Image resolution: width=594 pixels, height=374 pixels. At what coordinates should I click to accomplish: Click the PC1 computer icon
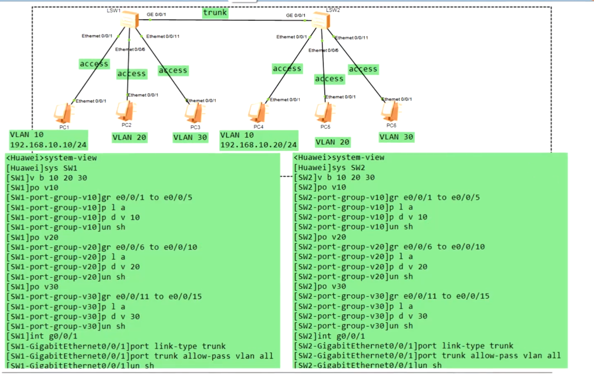pos(64,113)
